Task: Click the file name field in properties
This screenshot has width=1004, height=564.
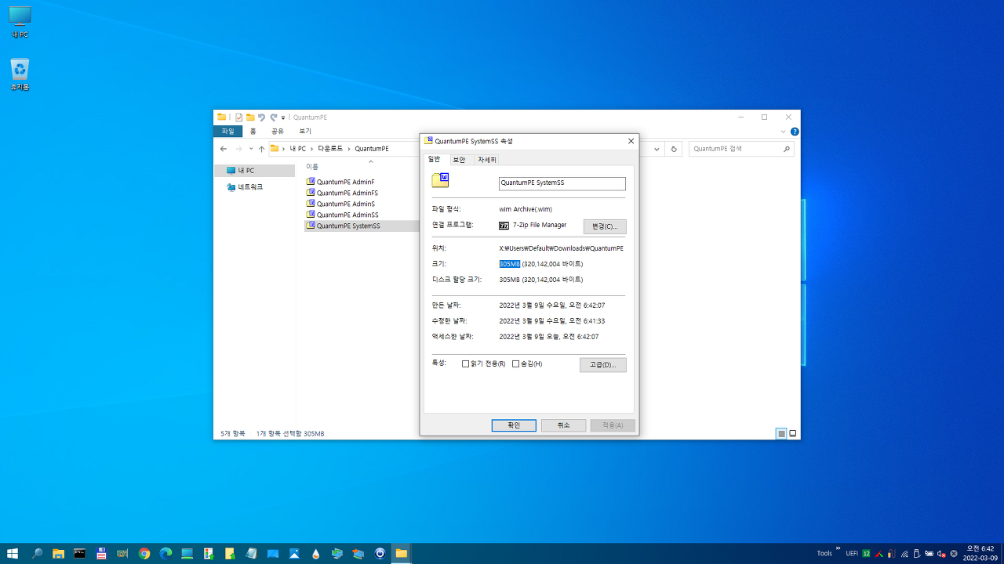Action: coord(562,183)
